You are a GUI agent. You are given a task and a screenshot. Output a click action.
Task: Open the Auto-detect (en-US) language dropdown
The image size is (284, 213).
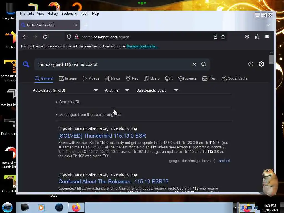(x=65, y=90)
